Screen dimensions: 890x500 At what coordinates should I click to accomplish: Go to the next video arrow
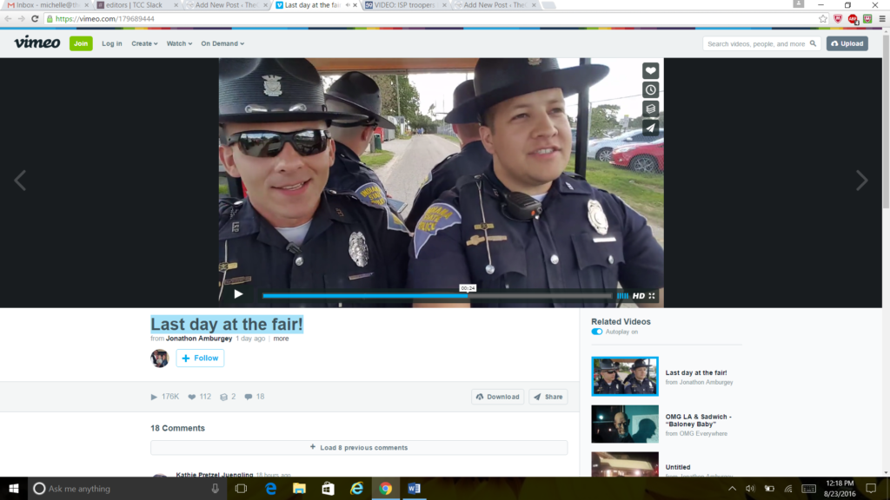(x=861, y=181)
